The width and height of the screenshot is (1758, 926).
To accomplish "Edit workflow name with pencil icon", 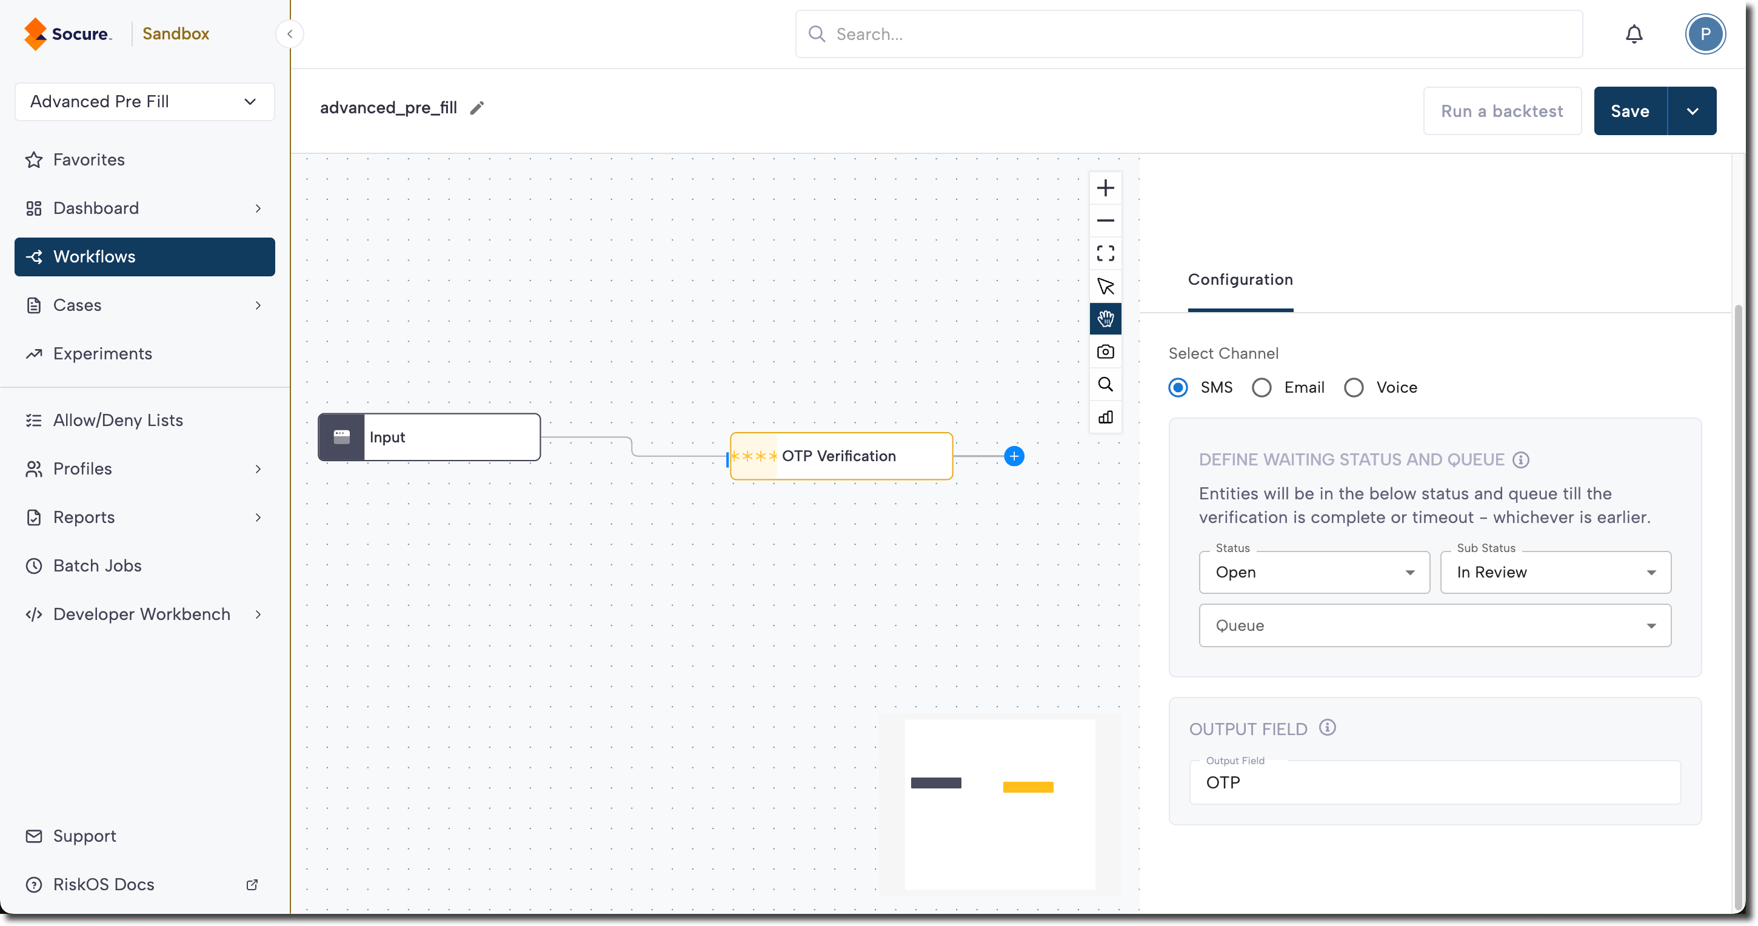I will pyautogui.click(x=477, y=108).
